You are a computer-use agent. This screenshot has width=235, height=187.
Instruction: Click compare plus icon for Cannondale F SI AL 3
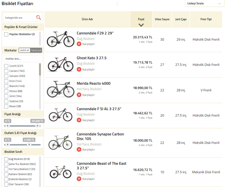pos(79,120)
